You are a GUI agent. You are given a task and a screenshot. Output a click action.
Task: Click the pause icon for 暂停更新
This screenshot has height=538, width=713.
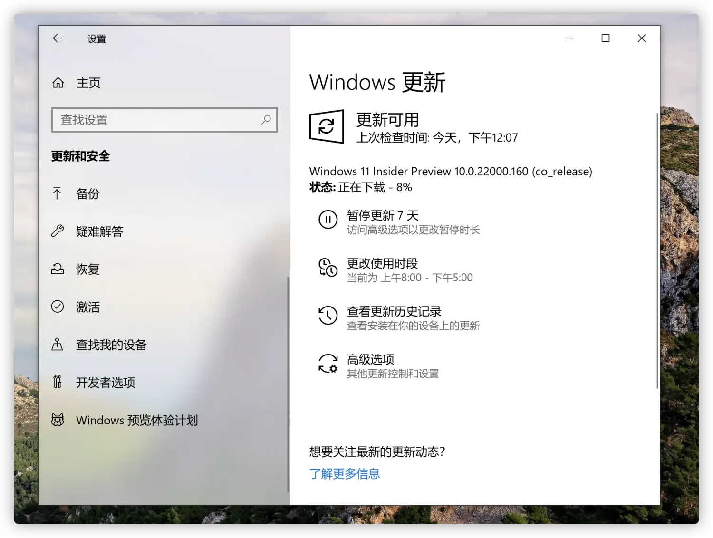pyautogui.click(x=328, y=219)
